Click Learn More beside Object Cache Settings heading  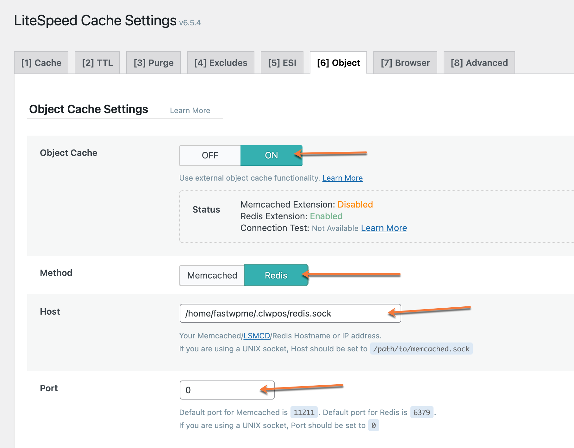click(190, 111)
